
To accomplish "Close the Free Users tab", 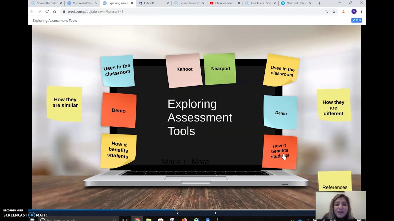I will point(275,3).
